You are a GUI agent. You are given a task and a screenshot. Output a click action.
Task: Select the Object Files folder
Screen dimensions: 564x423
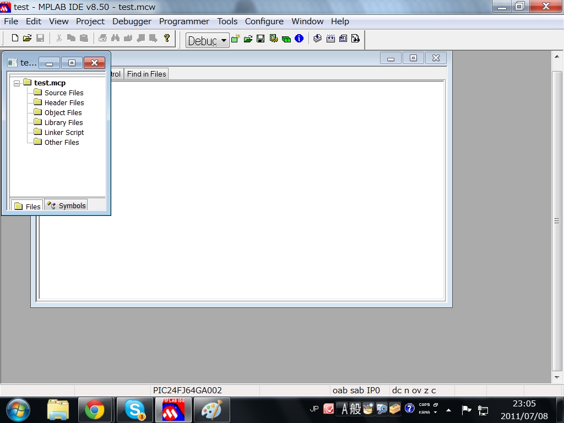pos(63,112)
